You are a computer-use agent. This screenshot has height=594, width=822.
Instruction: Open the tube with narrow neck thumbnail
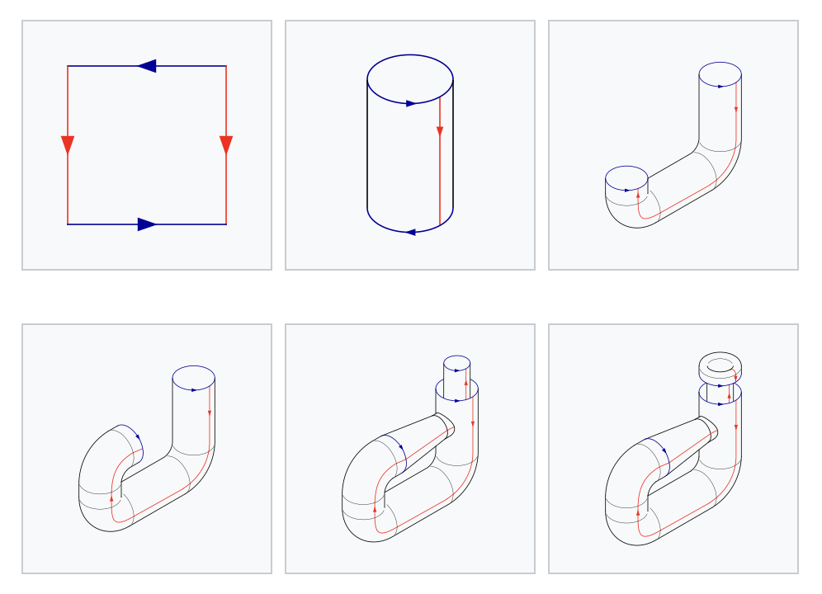point(410,449)
